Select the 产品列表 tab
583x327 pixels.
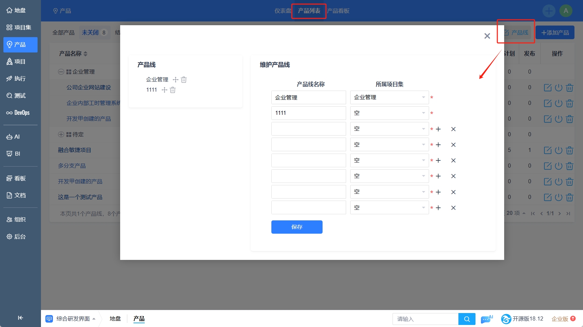[x=309, y=11]
